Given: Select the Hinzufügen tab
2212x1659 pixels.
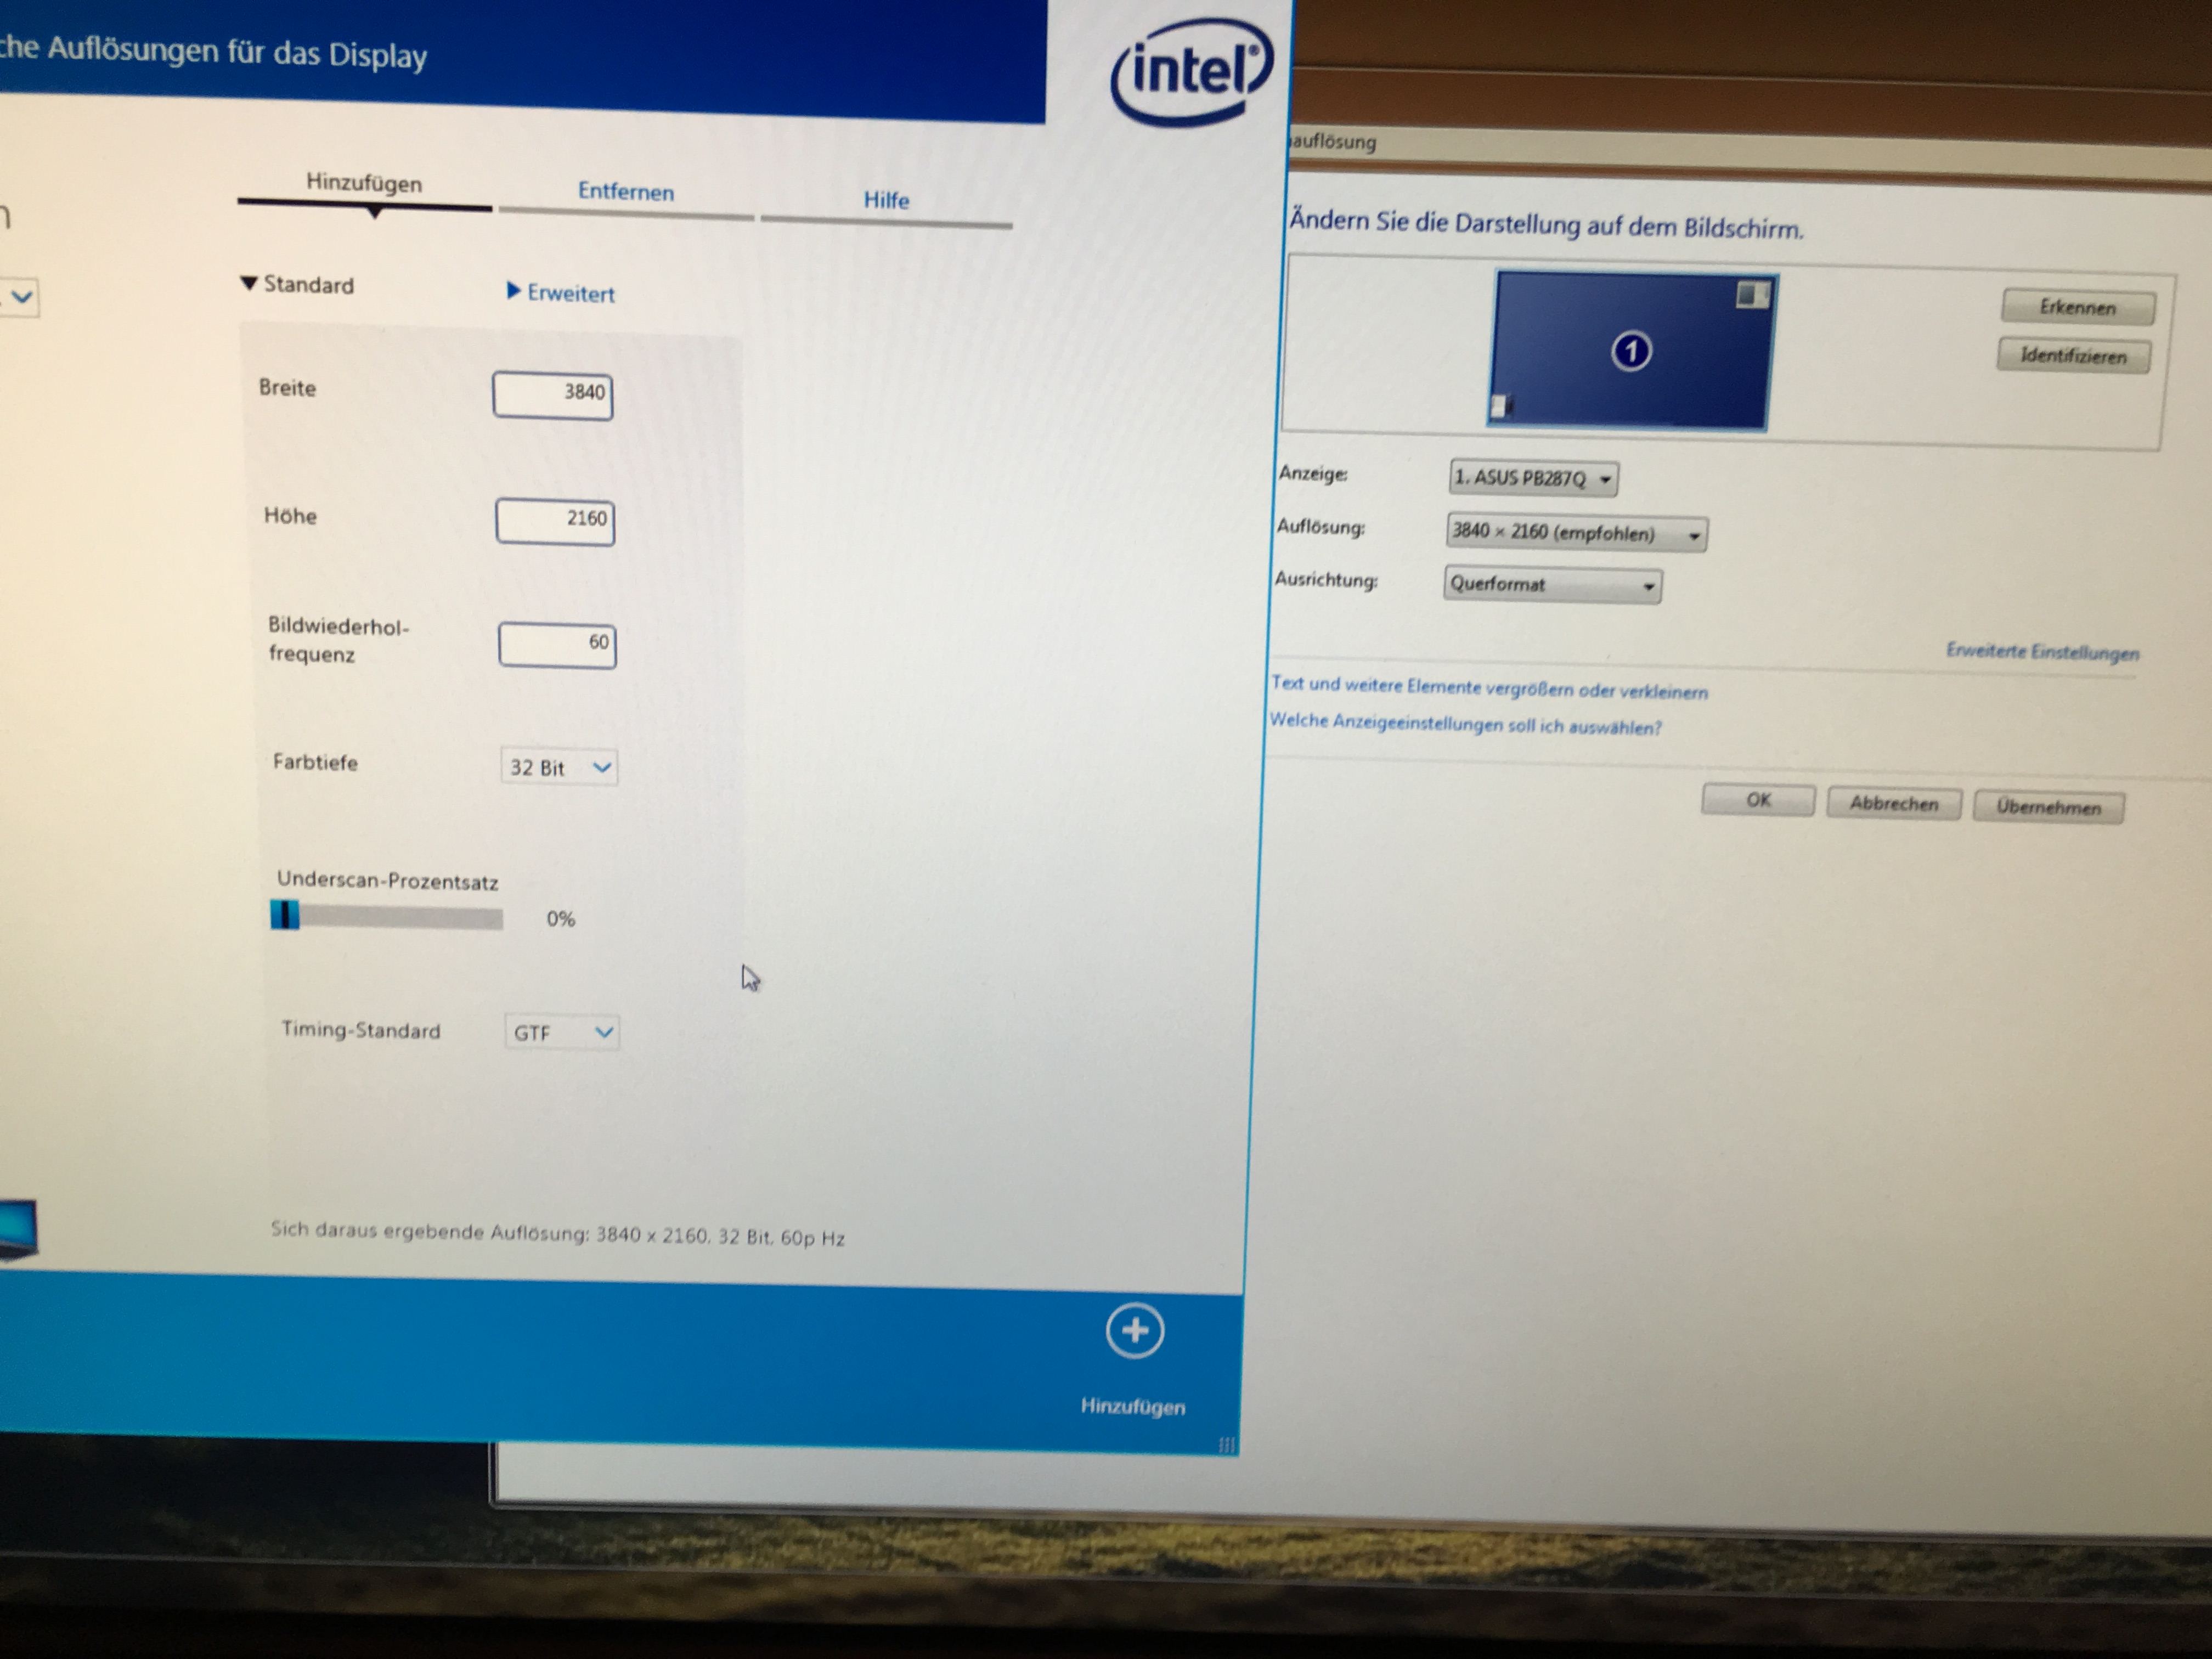Looking at the screenshot, I should [x=364, y=183].
